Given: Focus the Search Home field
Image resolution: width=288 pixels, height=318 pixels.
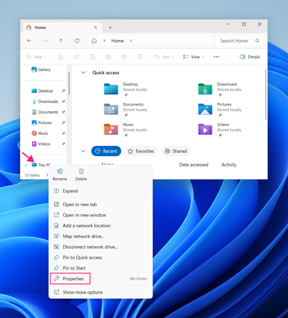Looking at the screenshot, I should (x=240, y=41).
